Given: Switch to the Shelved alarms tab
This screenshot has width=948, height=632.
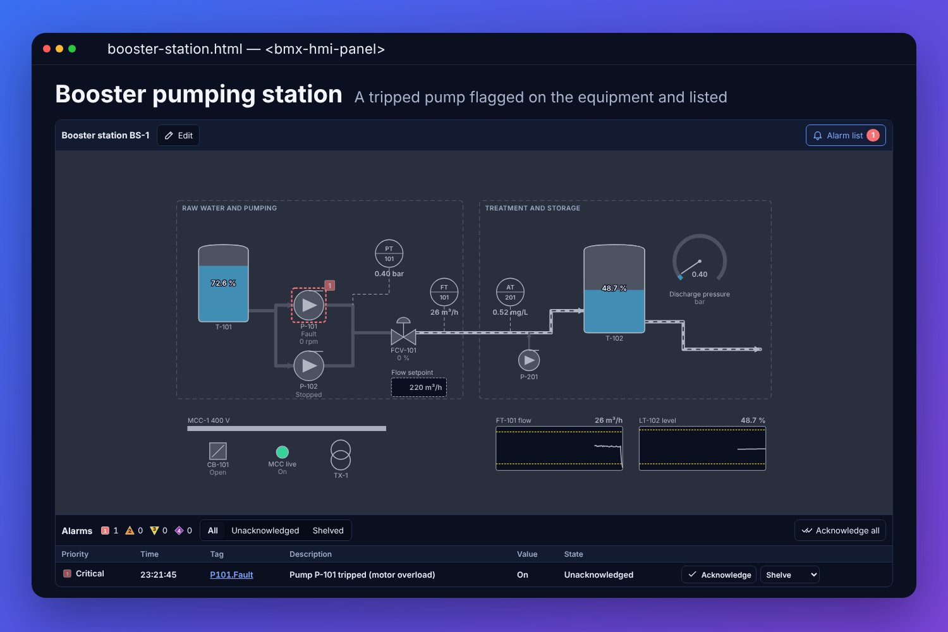Looking at the screenshot, I should point(328,531).
